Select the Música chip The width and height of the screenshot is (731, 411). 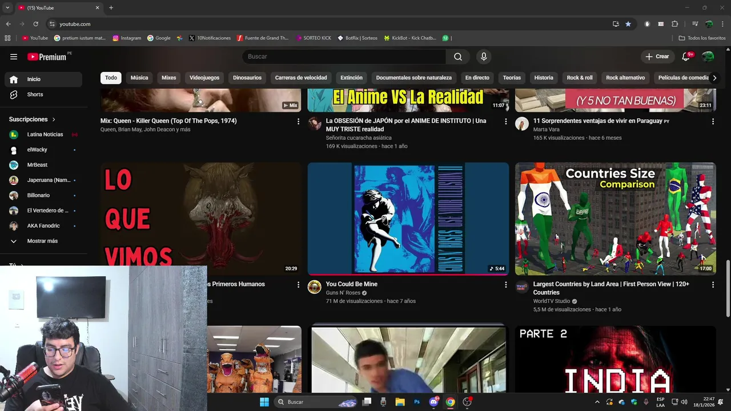[139, 78]
